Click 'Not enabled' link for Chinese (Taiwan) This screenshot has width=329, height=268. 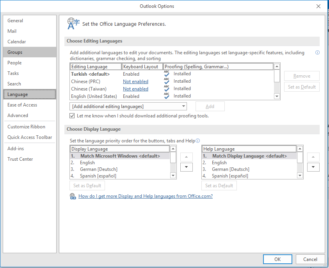[x=135, y=89]
